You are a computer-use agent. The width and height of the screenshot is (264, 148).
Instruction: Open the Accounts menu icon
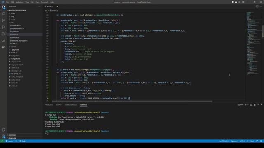(3, 129)
